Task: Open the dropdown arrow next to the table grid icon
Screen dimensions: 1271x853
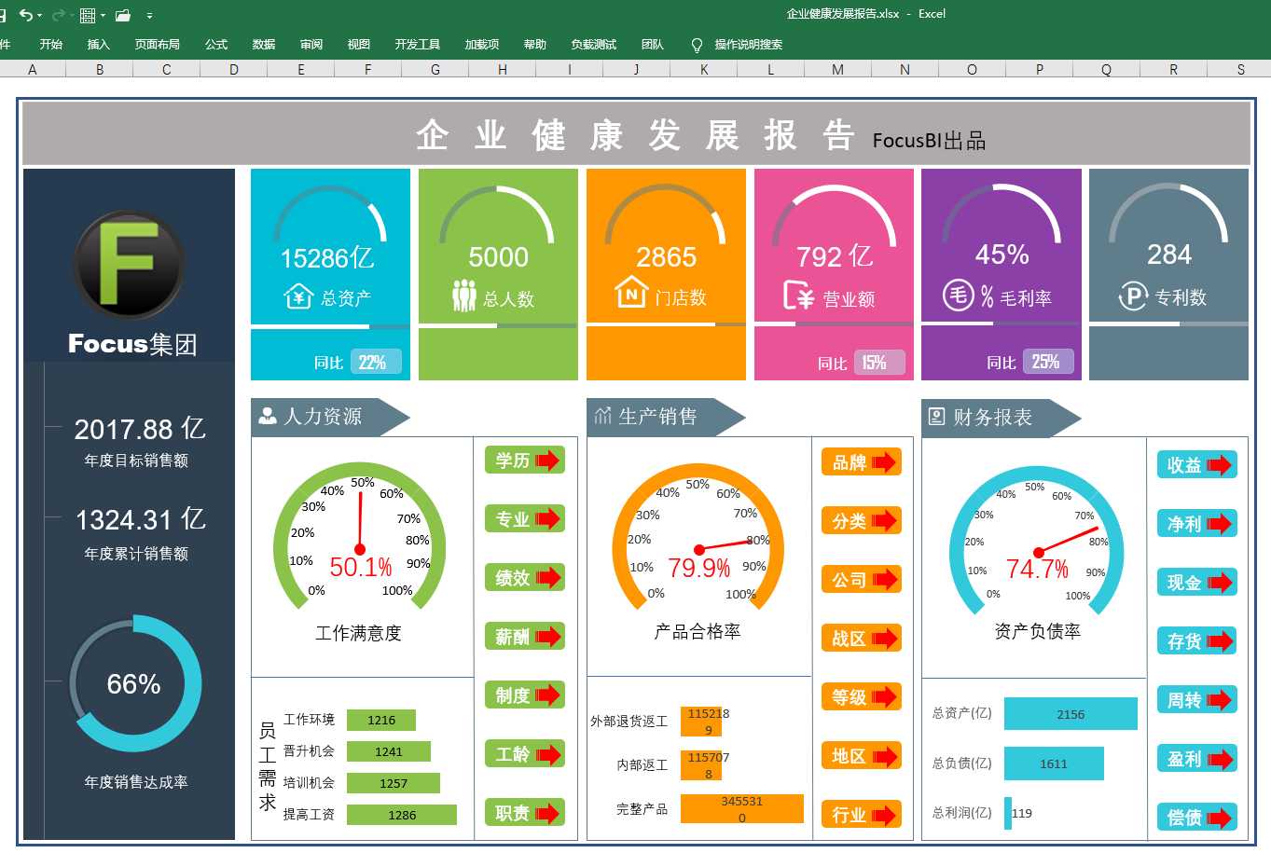Action: 102,16
